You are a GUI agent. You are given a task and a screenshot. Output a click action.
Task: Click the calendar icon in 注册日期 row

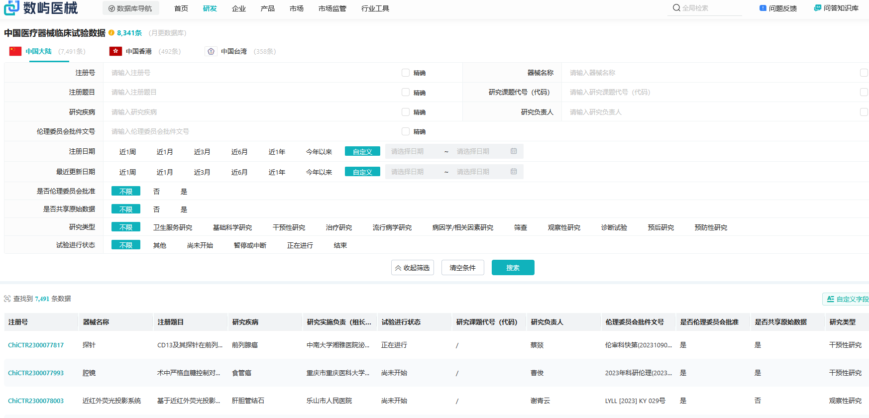[x=514, y=151]
